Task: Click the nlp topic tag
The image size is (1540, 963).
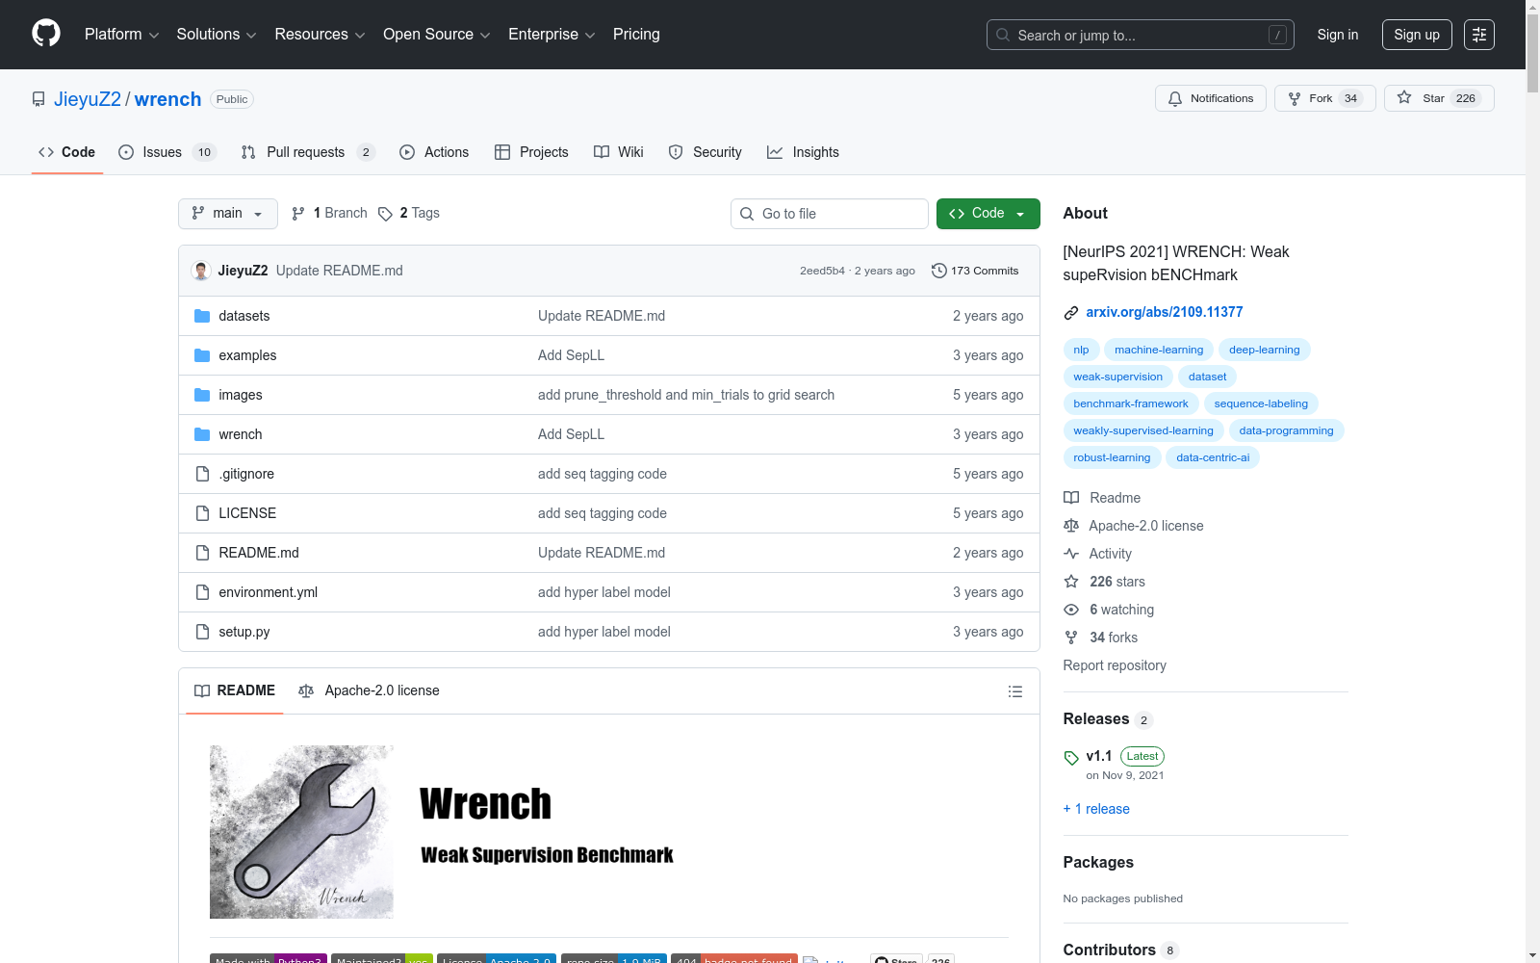Action: point(1081,350)
